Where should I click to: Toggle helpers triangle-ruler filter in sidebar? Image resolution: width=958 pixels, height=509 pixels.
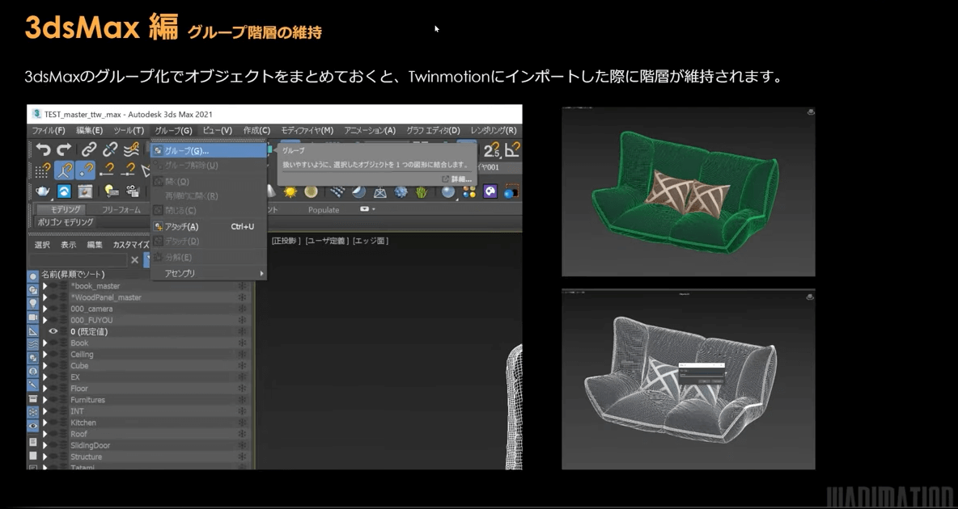pos(33,330)
